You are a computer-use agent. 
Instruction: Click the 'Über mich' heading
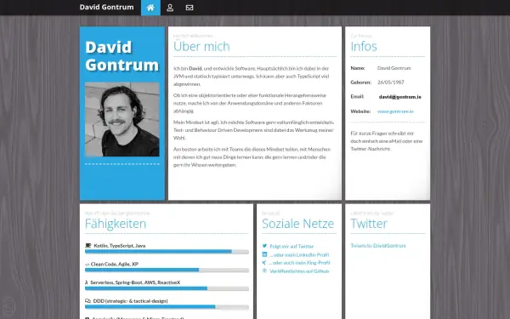click(x=201, y=46)
